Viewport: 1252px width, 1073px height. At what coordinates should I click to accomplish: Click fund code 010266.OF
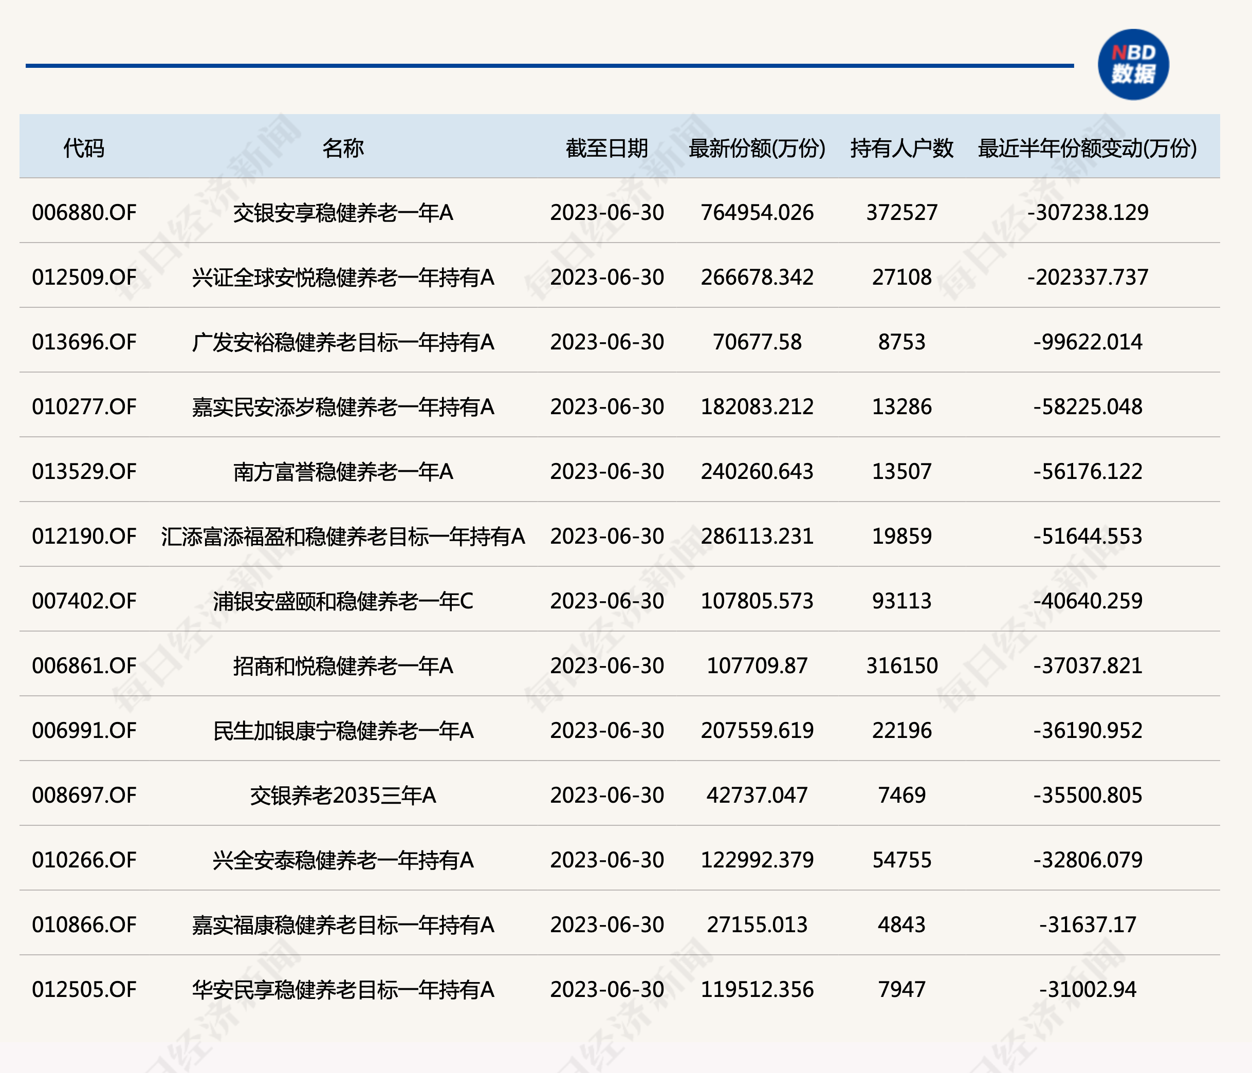tap(84, 860)
